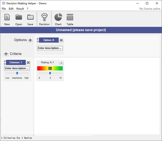Click Criterion 1 description field
The image size is (162, 141).
coord(17,68)
